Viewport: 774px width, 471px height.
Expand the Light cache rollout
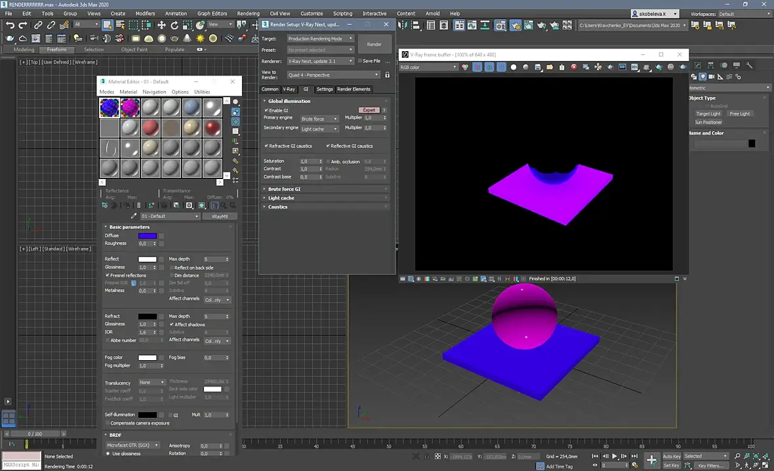click(x=281, y=197)
